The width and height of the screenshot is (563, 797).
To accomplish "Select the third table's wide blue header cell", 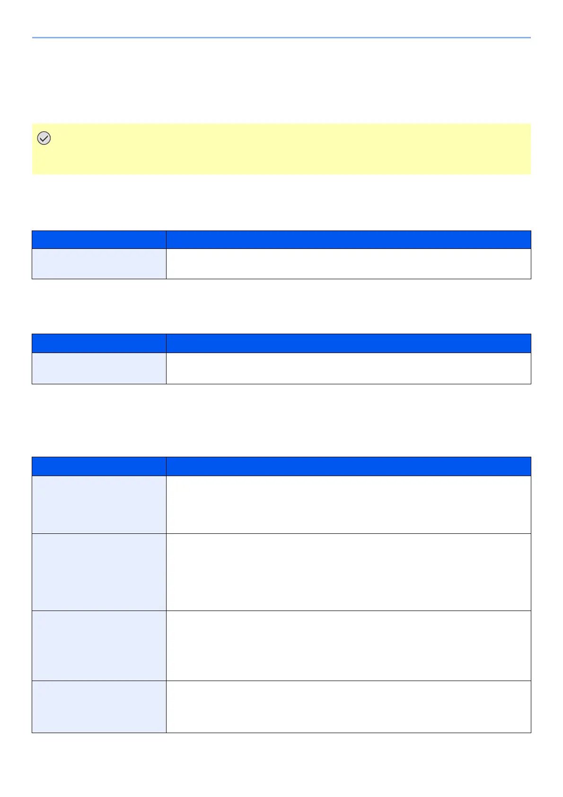I will (348, 466).
